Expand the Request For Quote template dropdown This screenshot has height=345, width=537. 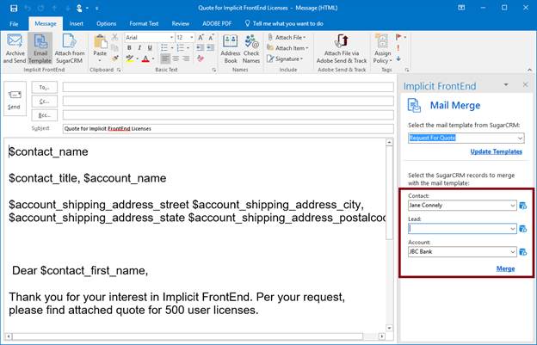[518, 137]
